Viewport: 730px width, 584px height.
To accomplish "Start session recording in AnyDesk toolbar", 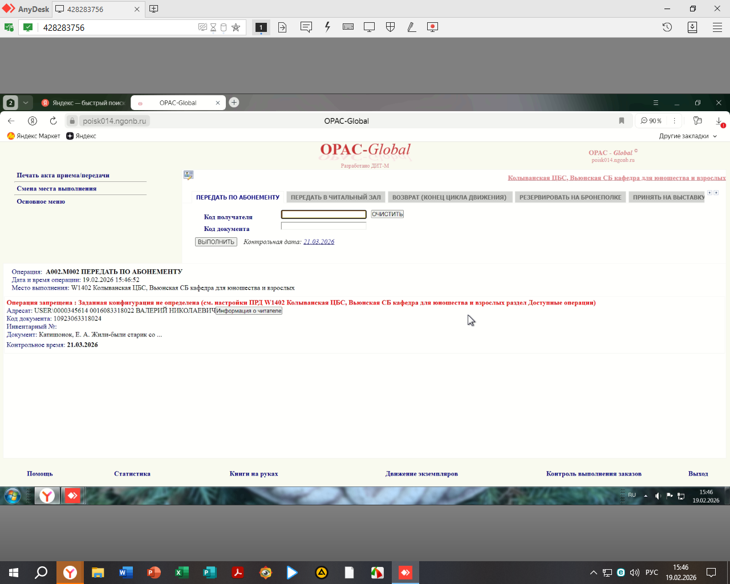I will click(x=432, y=27).
